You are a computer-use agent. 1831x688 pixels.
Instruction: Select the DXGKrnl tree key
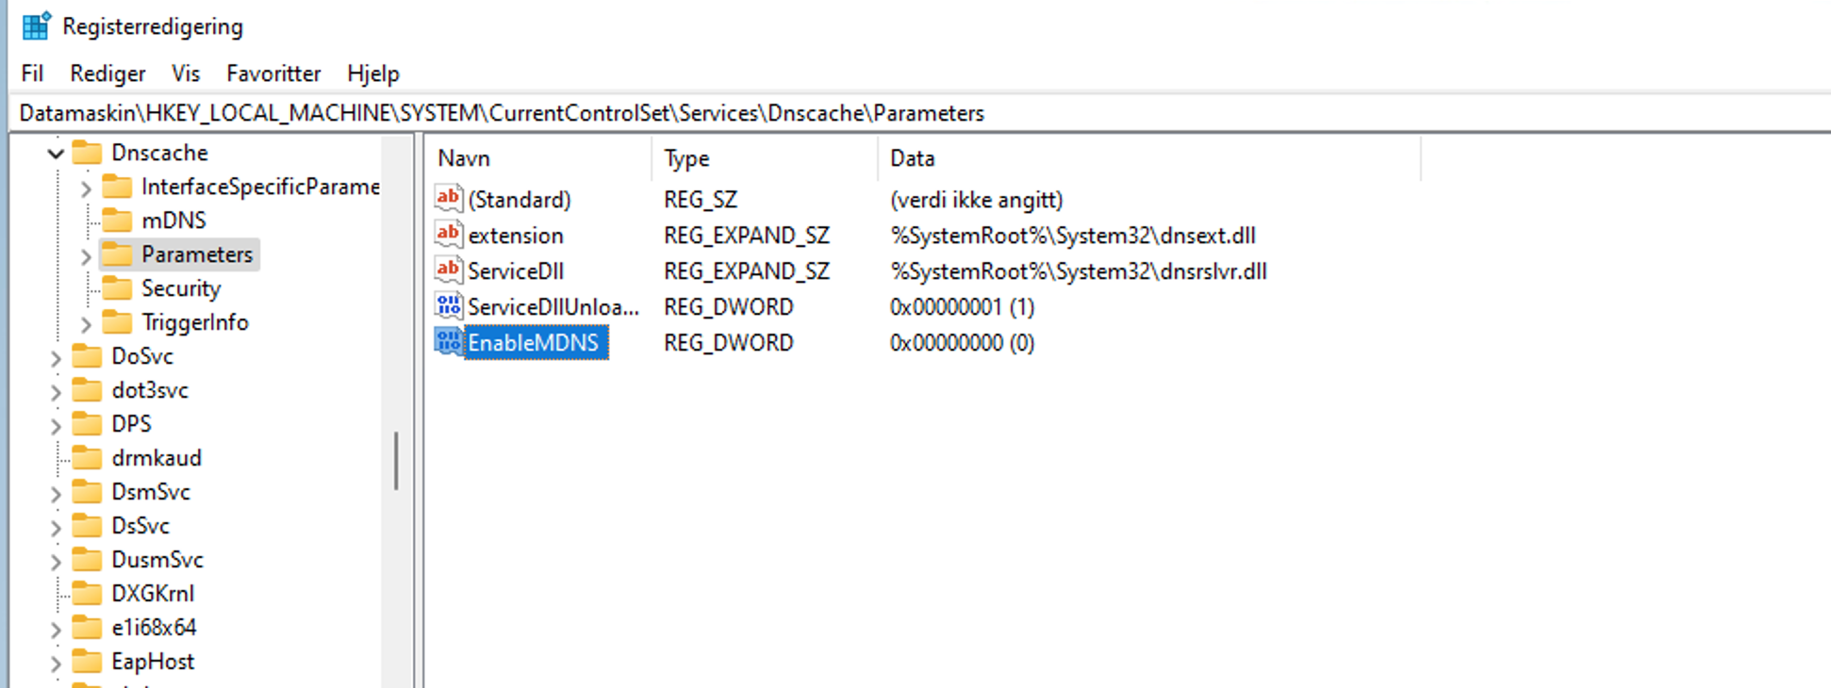pos(153,594)
